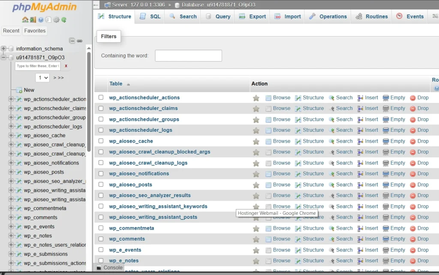Open the settings gear icon

coord(56,20)
